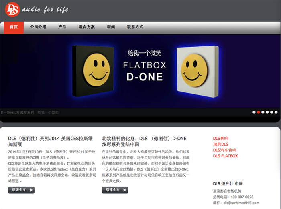Visit the 联系方式 contact page
Screen dimensions: 281x209
(135, 27)
